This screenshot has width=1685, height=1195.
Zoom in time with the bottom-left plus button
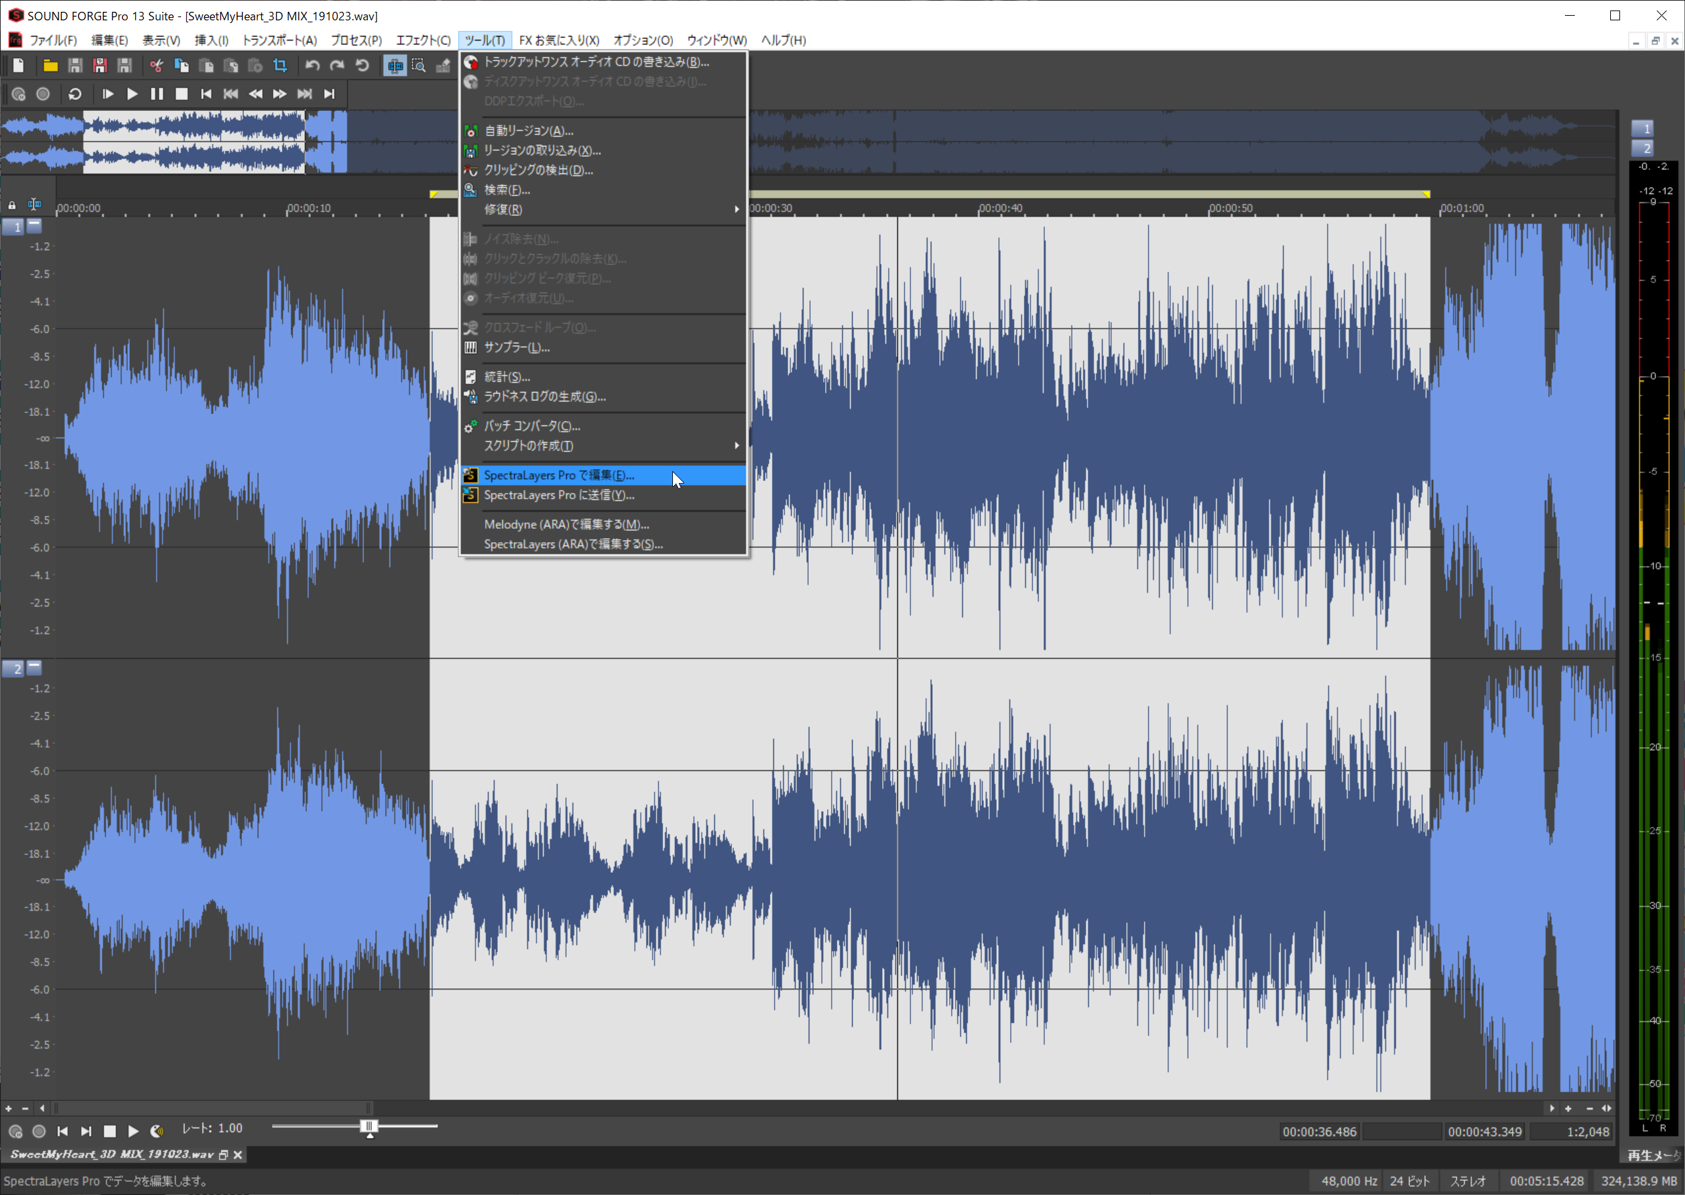(8, 1109)
